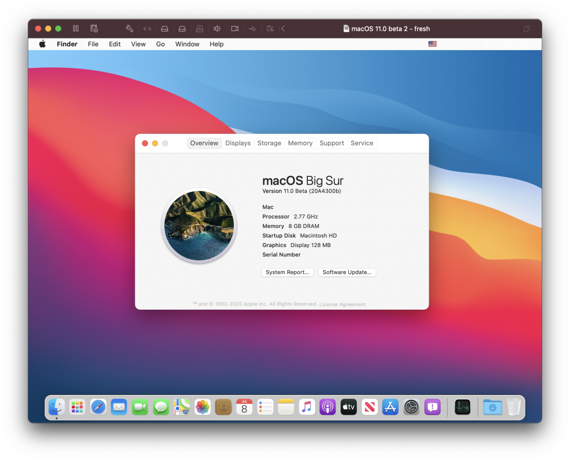The height and width of the screenshot is (460, 570).
Task: Open the Go menu
Action: pyautogui.click(x=160, y=44)
